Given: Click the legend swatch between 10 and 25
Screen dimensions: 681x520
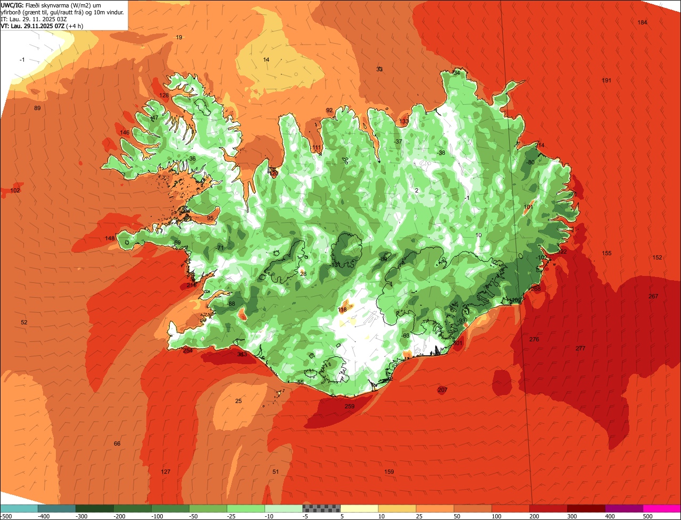Looking at the screenshot, I should [396, 508].
